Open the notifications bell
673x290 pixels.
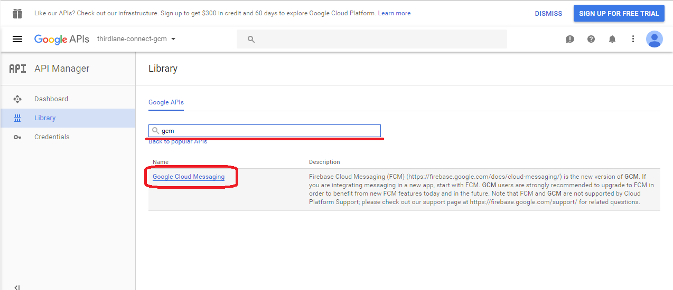(612, 39)
